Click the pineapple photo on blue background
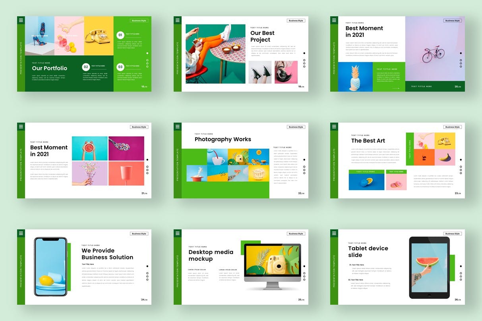The image size is (482, 321). coord(355,77)
